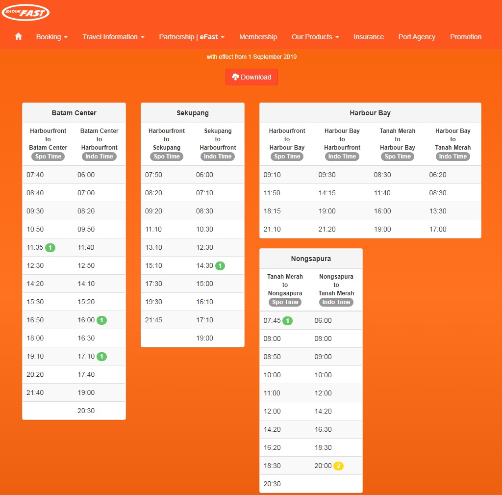
Task: Open the Booking dropdown menu
Action: (x=51, y=37)
